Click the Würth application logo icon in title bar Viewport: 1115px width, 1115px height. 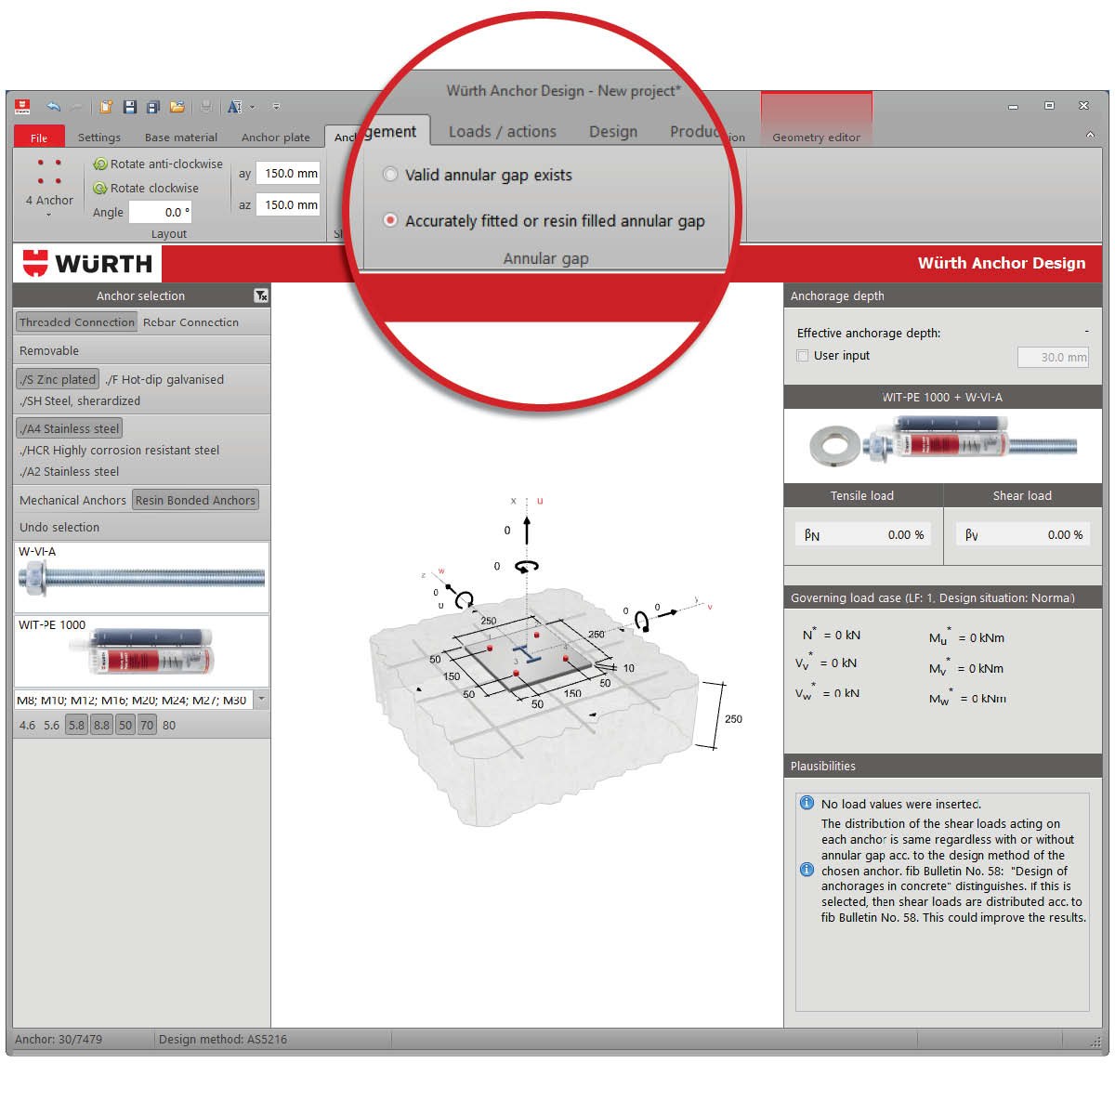click(x=22, y=106)
